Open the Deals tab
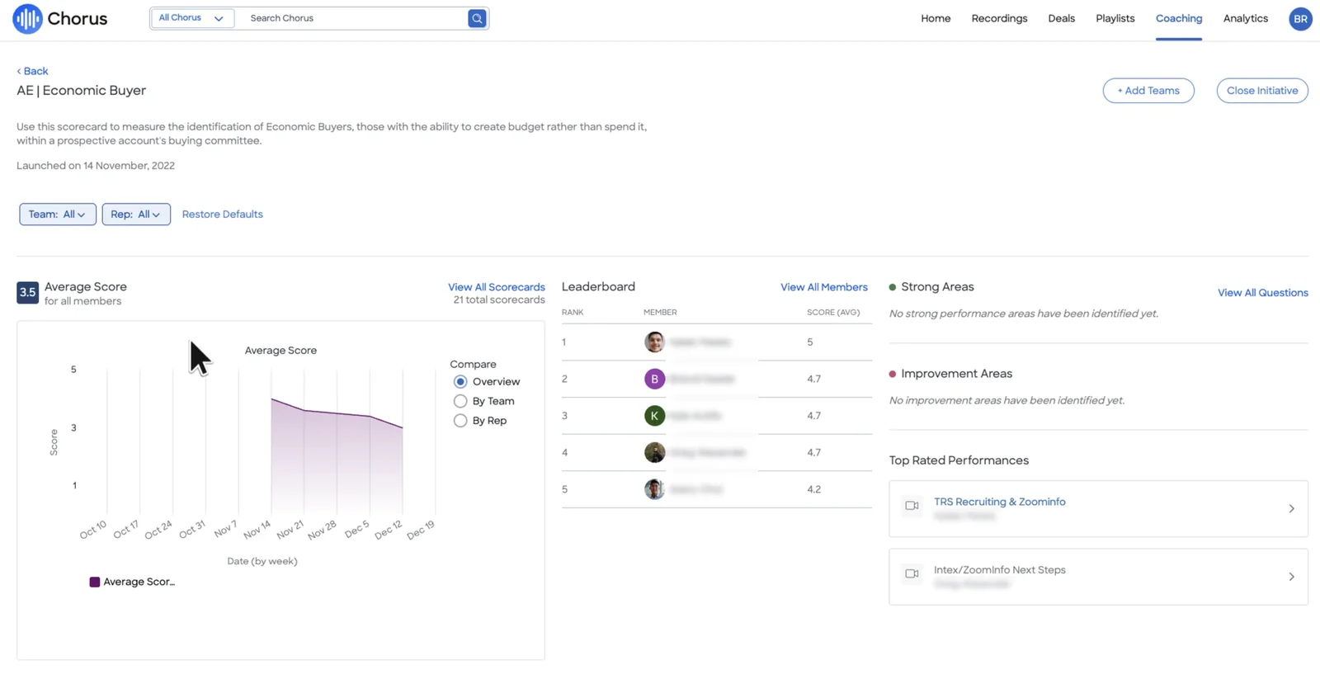Viewport: 1320px width, 684px height. coord(1061,18)
